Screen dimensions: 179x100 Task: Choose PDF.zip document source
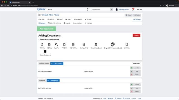pyautogui.click(x=50, y=46)
